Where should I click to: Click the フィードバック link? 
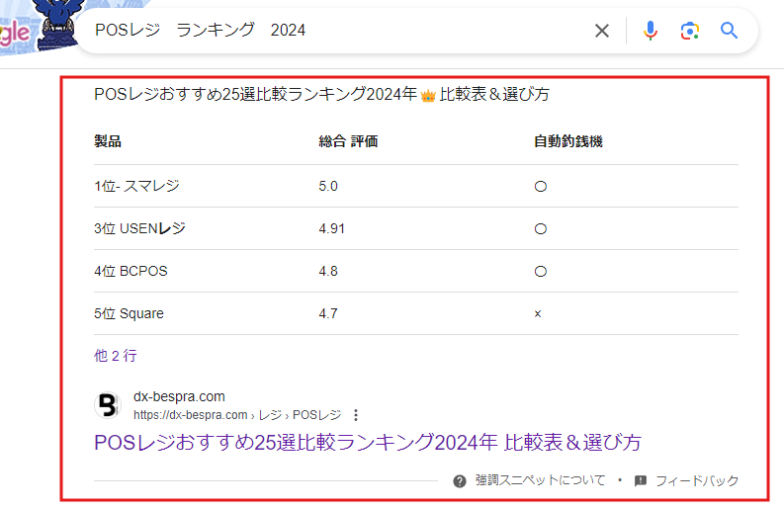point(696,481)
